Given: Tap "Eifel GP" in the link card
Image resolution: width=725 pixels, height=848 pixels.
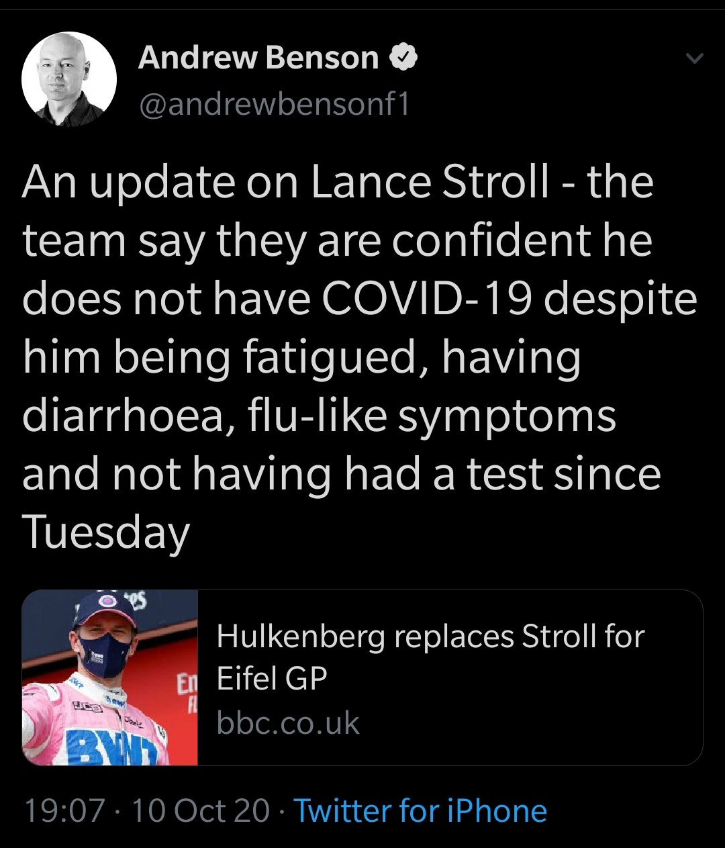Looking at the screenshot, I should pos(272,679).
